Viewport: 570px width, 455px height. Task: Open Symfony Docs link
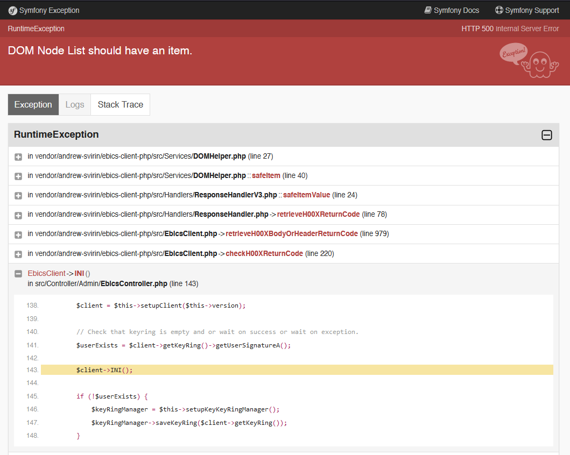452,10
